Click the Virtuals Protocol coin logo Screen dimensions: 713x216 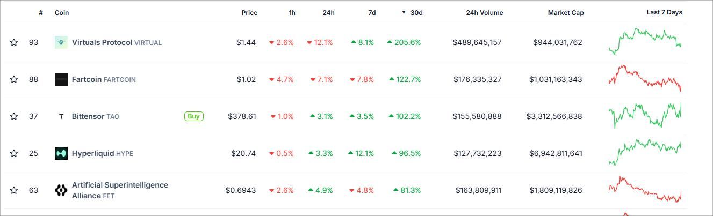[61, 42]
